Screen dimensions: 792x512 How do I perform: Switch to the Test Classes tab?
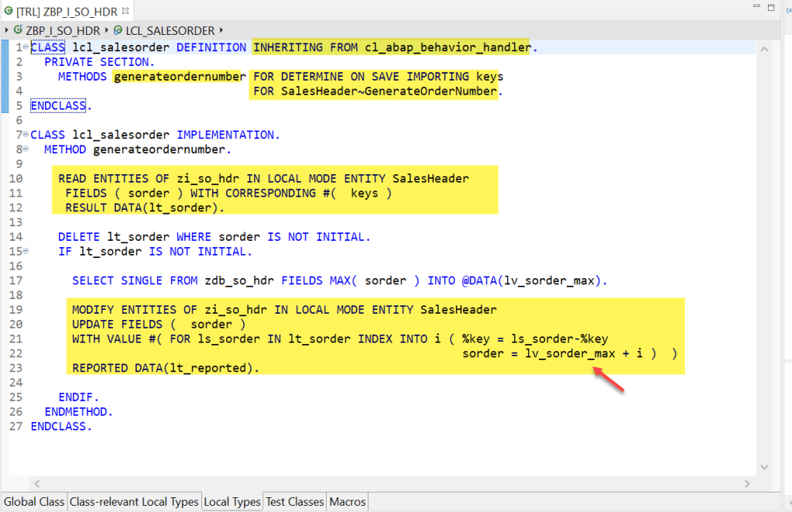[295, 502]
